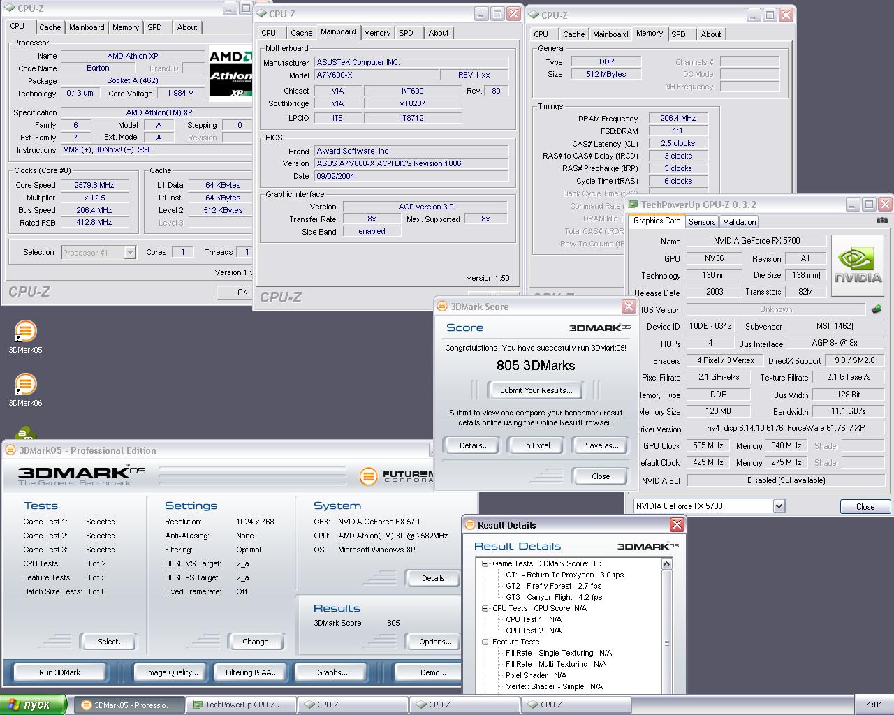Click the Submit Your Results button
894x715 pixels.
pyautogui.click(x=536, y=390)
